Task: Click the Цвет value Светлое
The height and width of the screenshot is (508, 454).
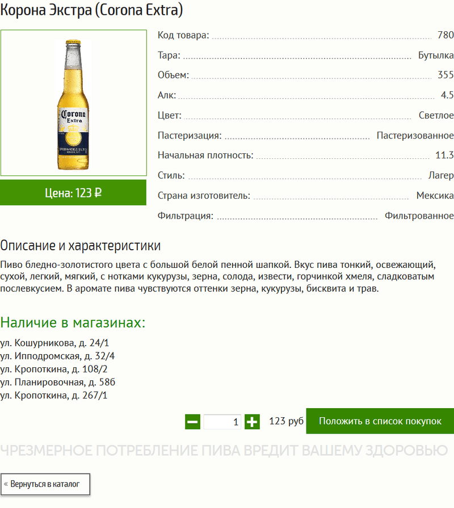Action: [x=436, y=115]
